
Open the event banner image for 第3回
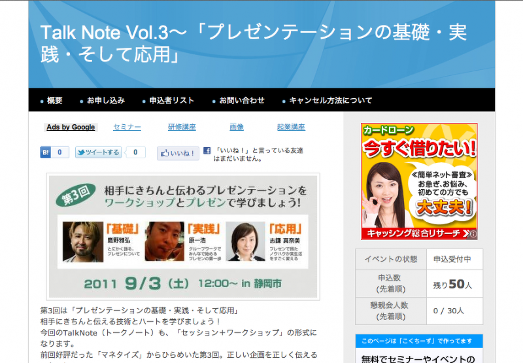tap(183, 237)
